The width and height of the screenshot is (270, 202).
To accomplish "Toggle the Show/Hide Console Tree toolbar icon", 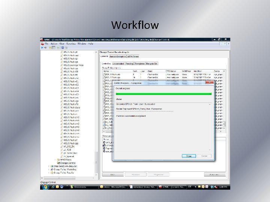I will [x=54, y=48].
